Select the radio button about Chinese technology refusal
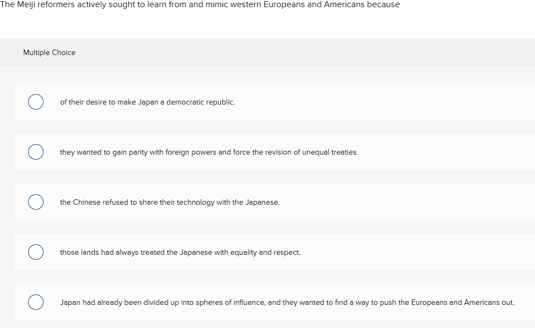Viewport: 535px width, 328px height. (x=35, y=202)
